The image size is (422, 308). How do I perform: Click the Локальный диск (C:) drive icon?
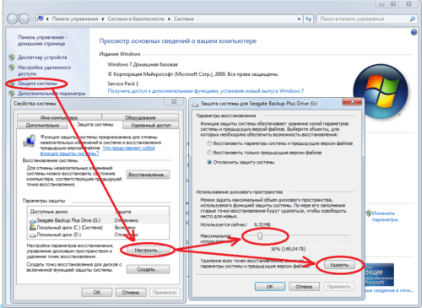click(x=33, y=228)
